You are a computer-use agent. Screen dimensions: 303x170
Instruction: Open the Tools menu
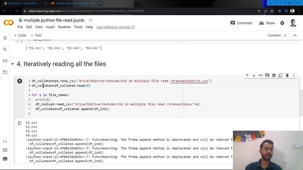[78, 27]
